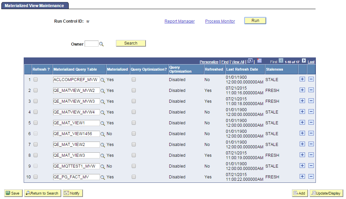Viewport: 346px width, 199px height.
Task: Open lookup for QE_MATVIEW_MVW3 table
Action: 103,101
